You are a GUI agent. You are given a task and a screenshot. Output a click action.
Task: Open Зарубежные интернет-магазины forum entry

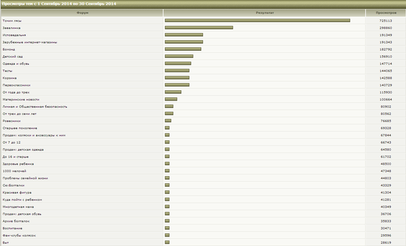point(30,42)
